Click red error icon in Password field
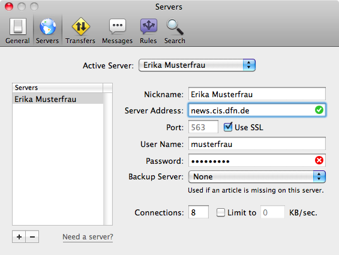 point(319,160)
